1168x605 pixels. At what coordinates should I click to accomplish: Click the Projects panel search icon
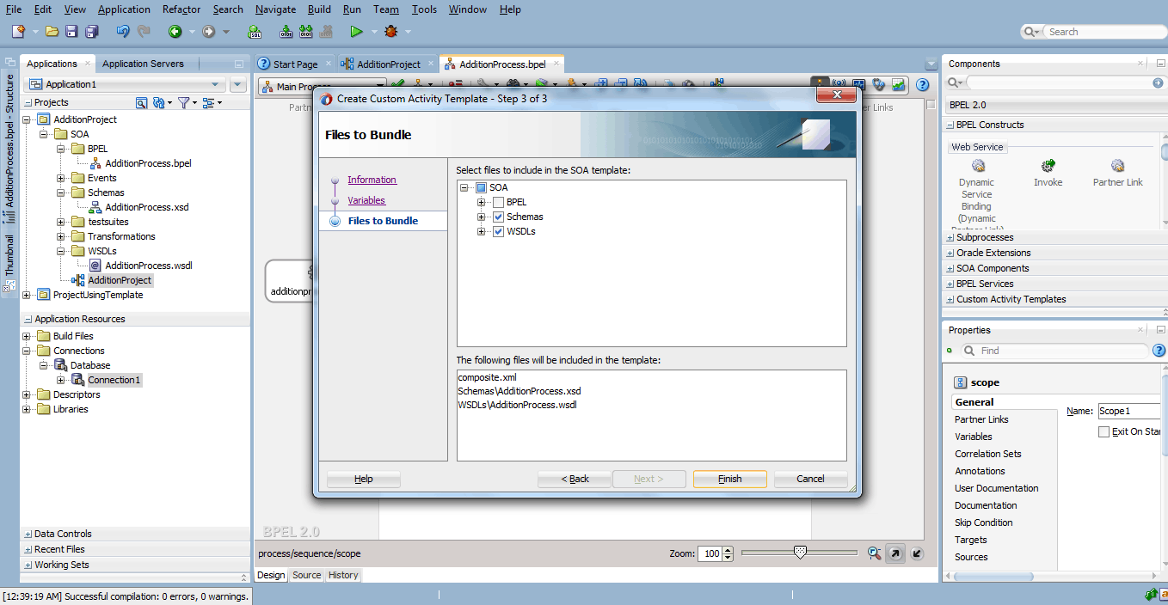[142, 102]
